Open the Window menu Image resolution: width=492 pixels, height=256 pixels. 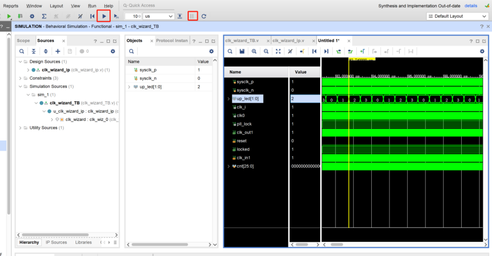tap(34, 6)
